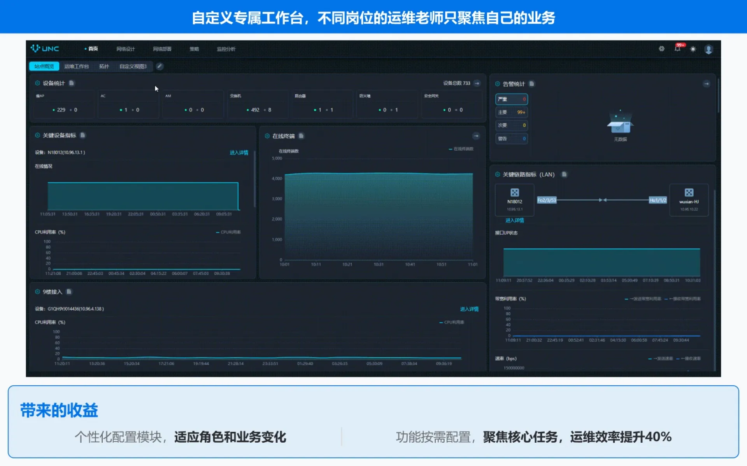Toggle 发送速率 legend
This screenshot has width=747, height=466.
point(660,359)
